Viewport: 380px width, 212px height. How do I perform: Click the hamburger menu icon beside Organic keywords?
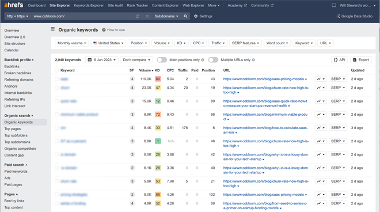52,29
